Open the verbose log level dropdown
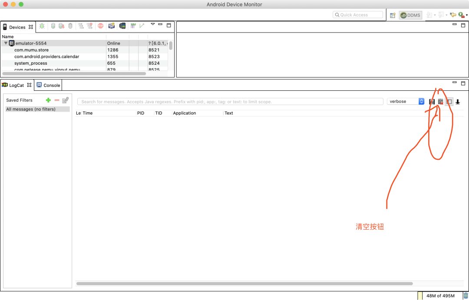 (x=420, y=101)
